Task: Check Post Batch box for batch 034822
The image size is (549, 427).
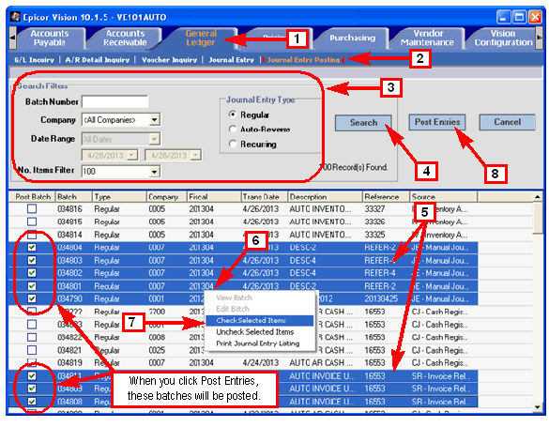Action: pos(32,338)
